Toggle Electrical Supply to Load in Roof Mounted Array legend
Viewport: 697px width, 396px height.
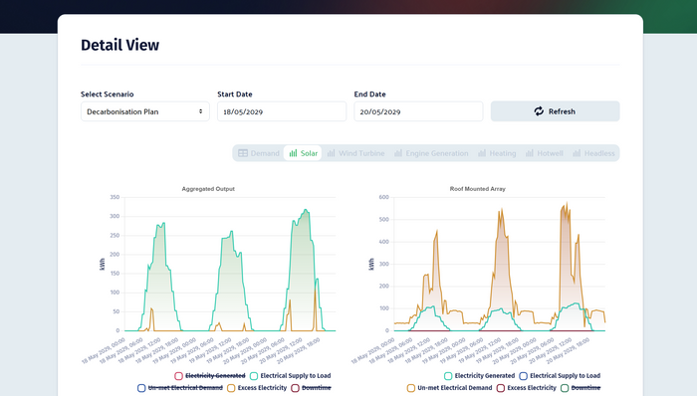pos(560,375)
